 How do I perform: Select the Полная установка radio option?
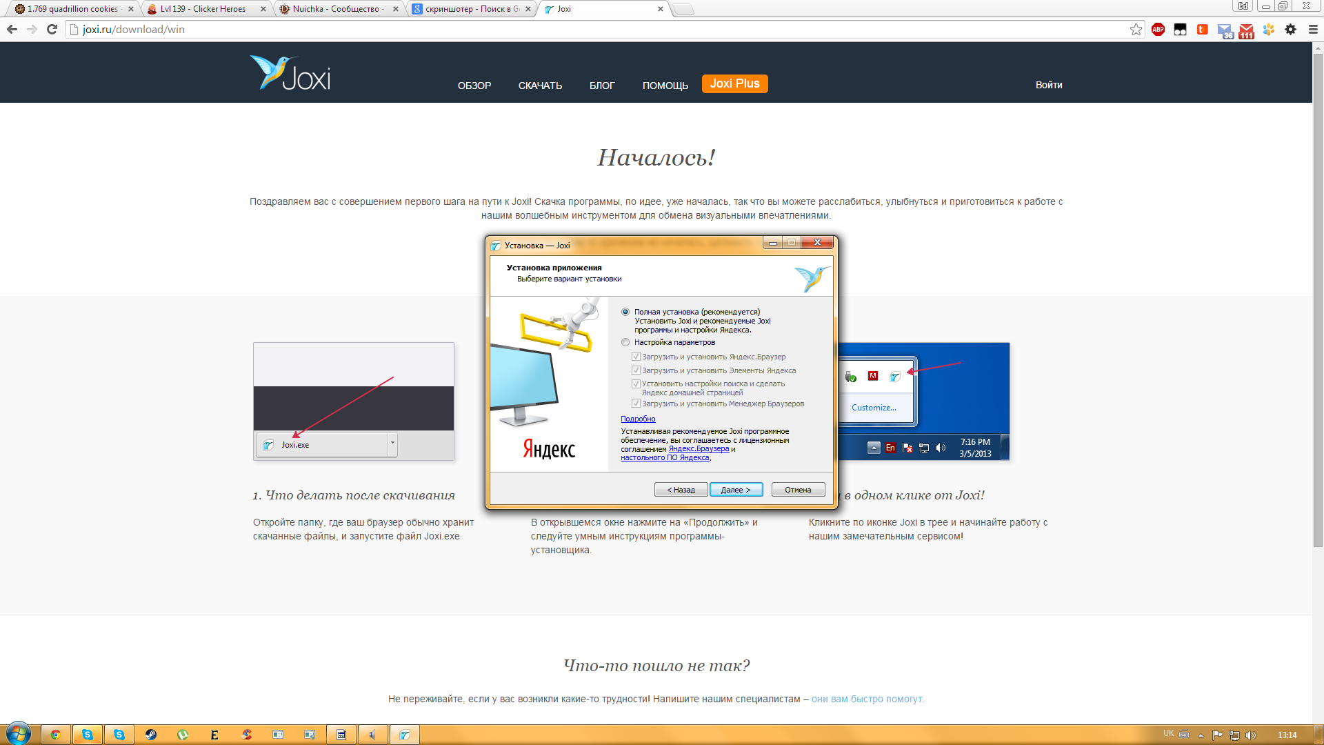point(625,312)
